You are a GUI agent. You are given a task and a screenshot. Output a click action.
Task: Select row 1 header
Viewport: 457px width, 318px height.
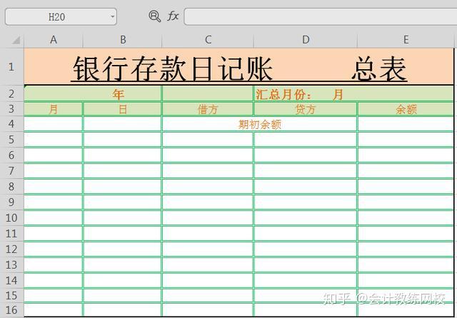[x=11, y=67]
